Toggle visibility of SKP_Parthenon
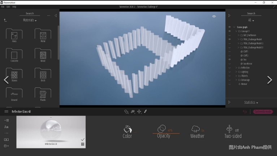Viewport: 277px width, 156px height. 229,35
